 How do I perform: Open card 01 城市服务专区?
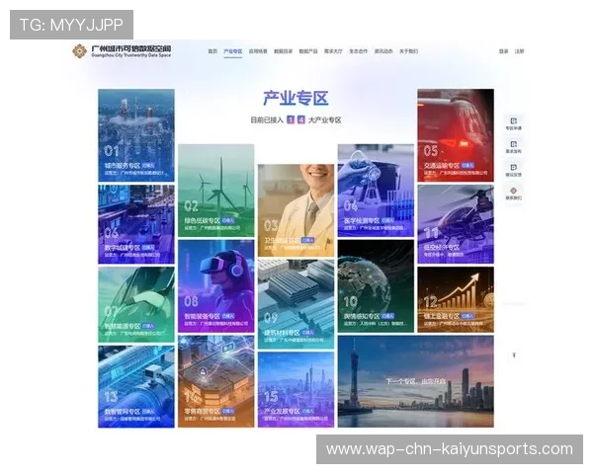(136, 135)
